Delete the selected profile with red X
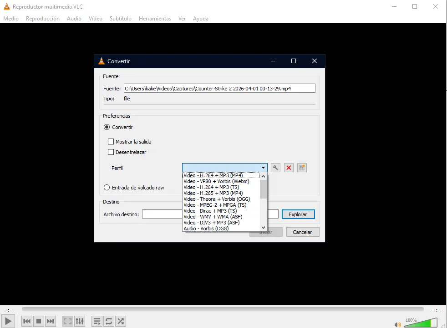Image resolution: width=447 pixels, height=328 pixels. (x=289, y=167)
